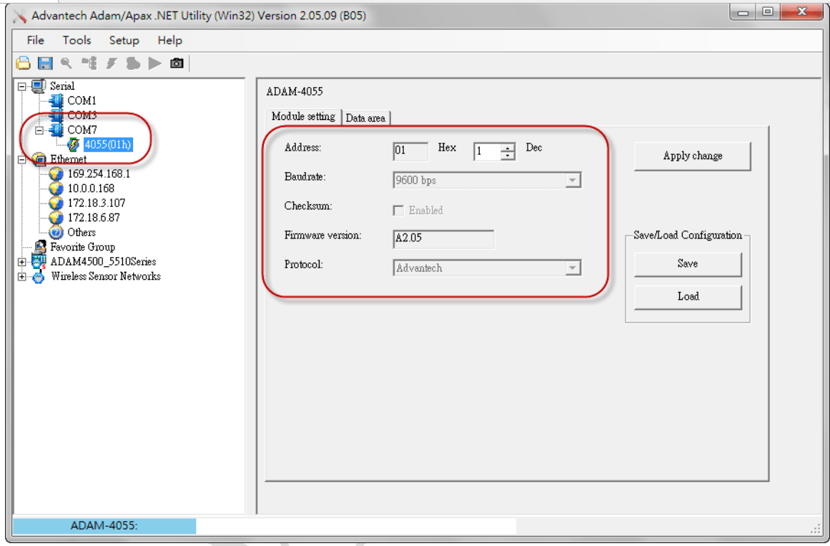Click the Apply change button
The width and height of the screenshot is (830, 546).
pyautogui.click(x=692, y=156)
